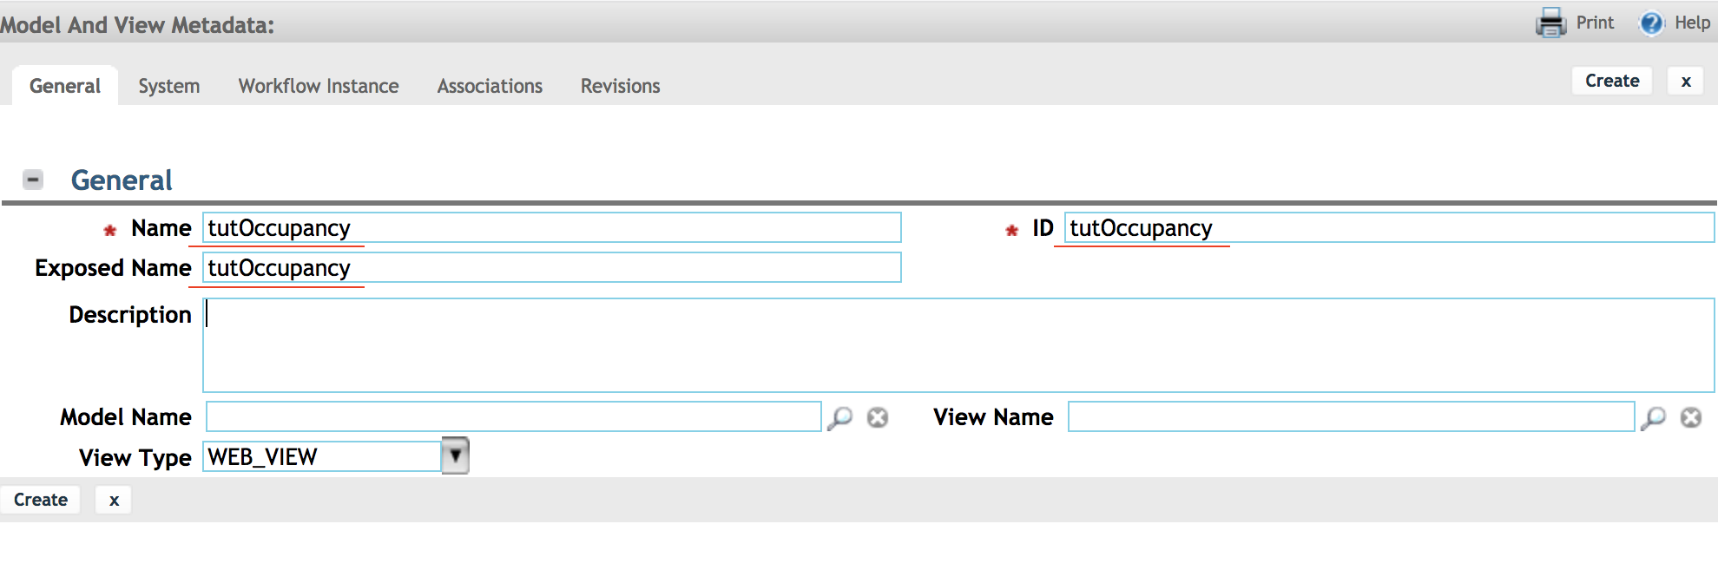
Task: Click the Help text link
Action: coord(1692,23)
